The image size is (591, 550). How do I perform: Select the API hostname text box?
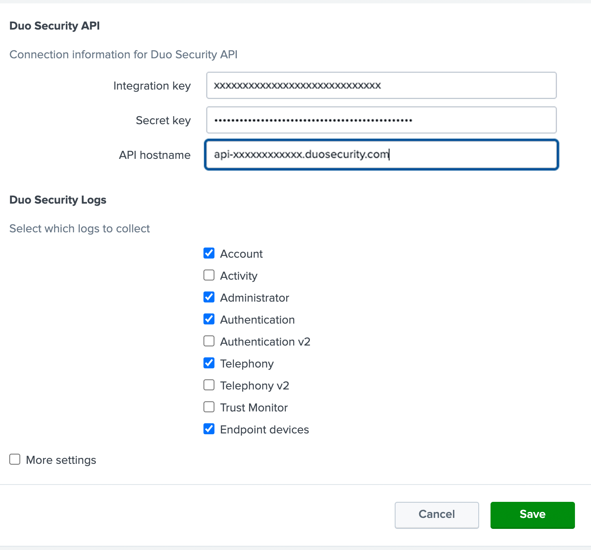[380, 155]
